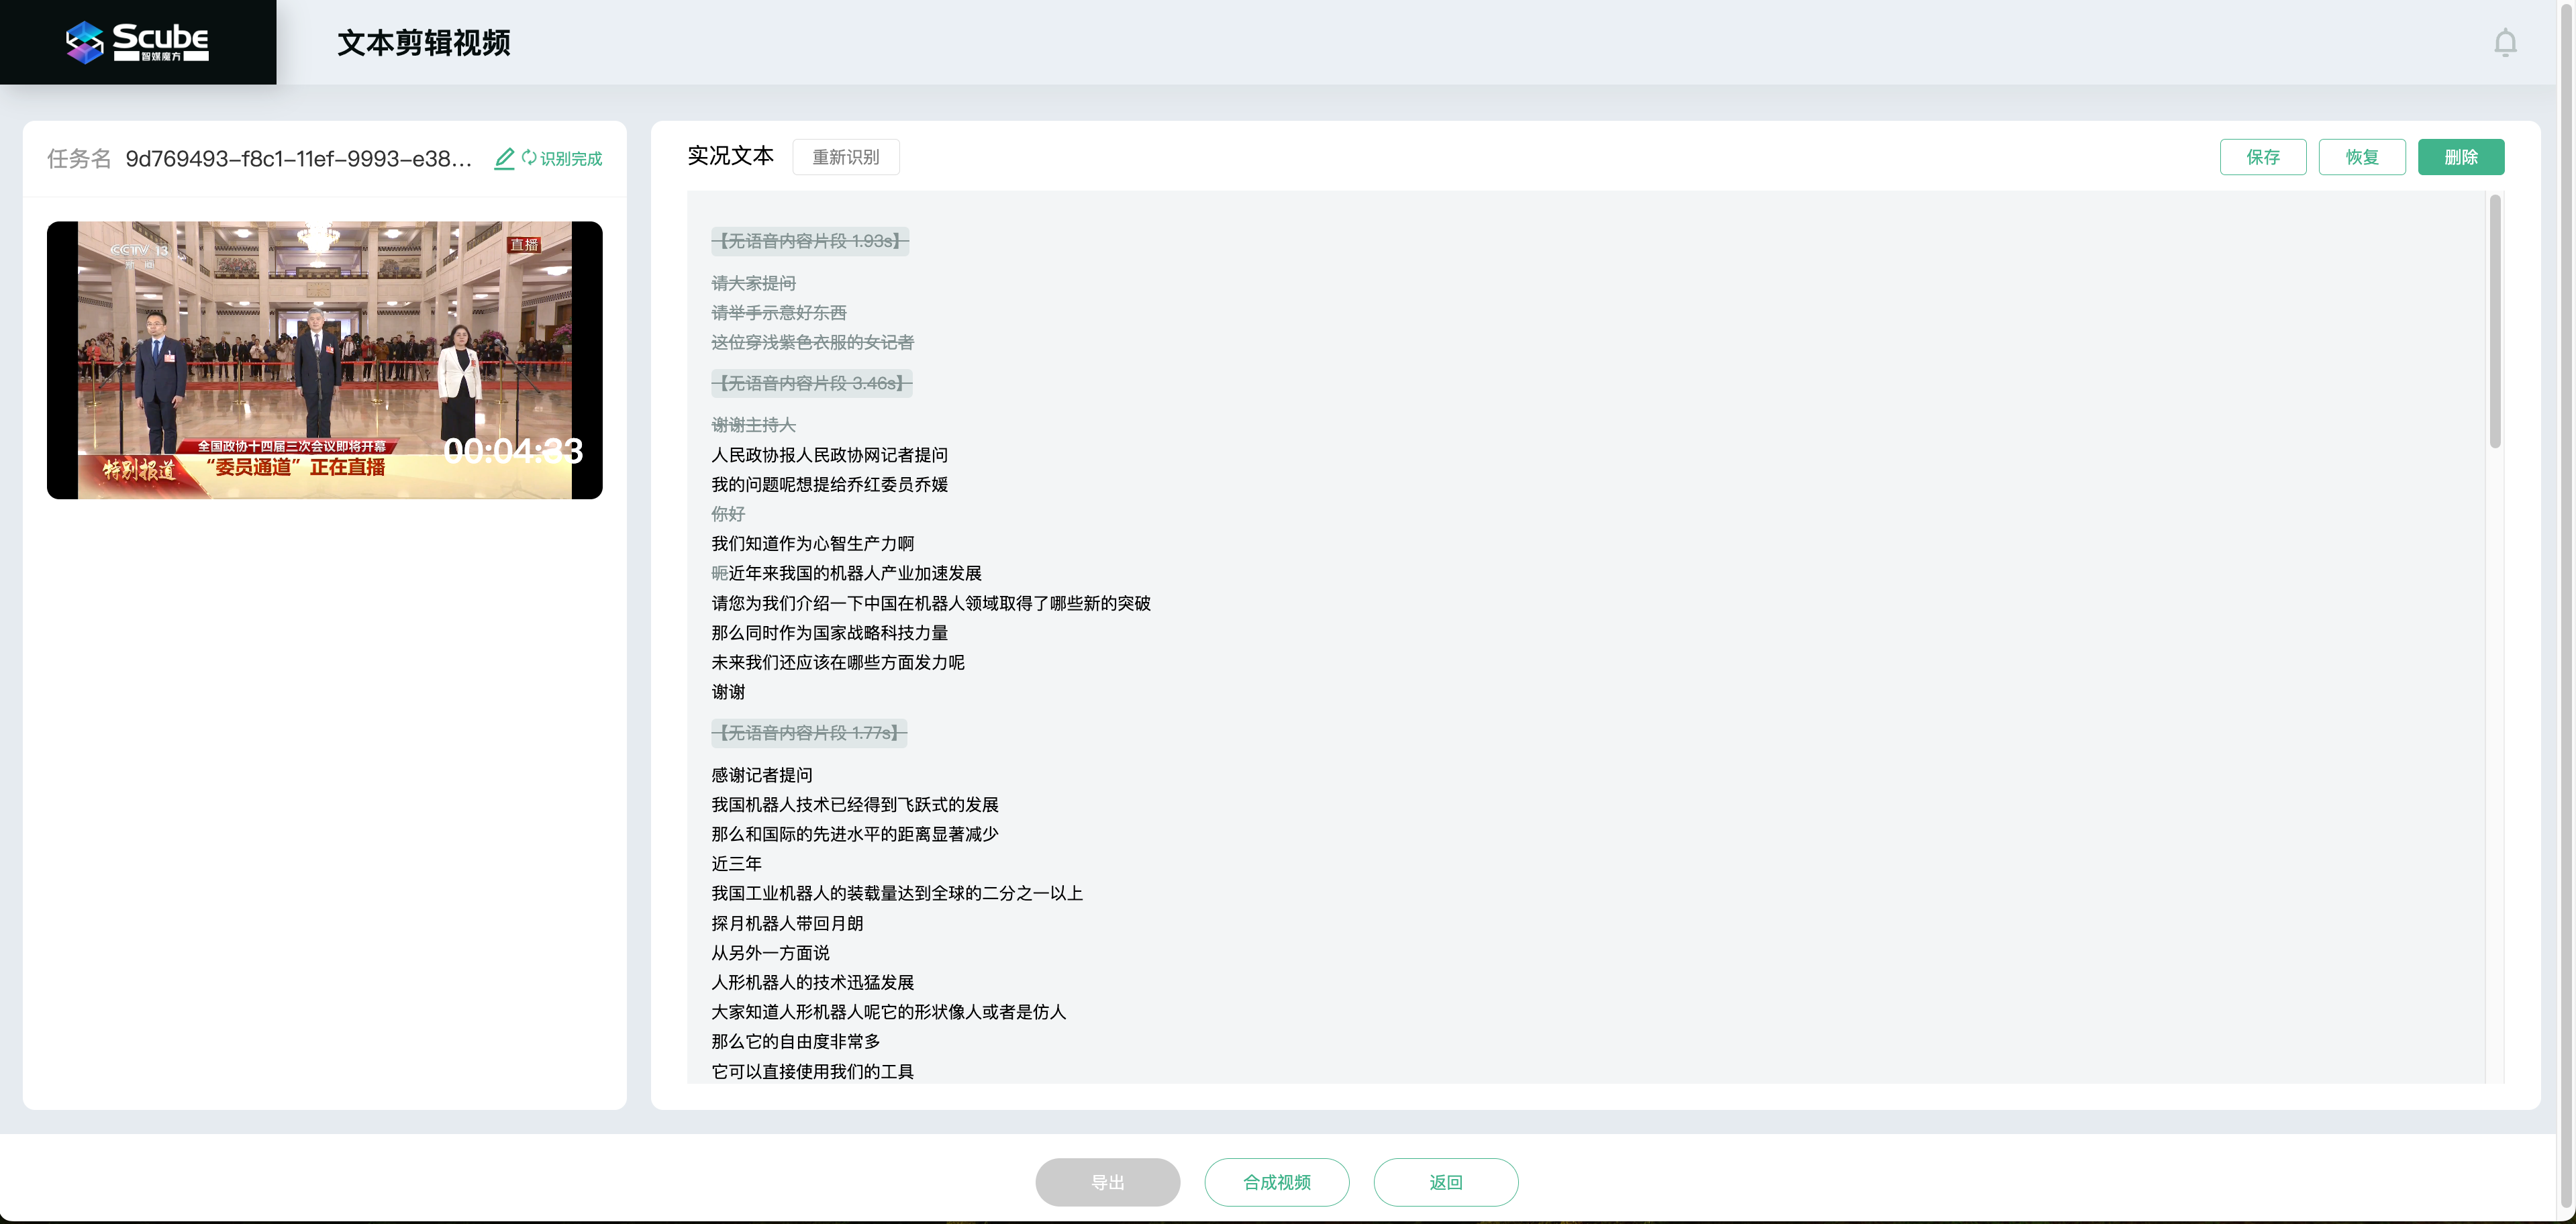Screen dimensions: 2576x1224
Task: Click the 返回 button
Action: point(1445,1182)
